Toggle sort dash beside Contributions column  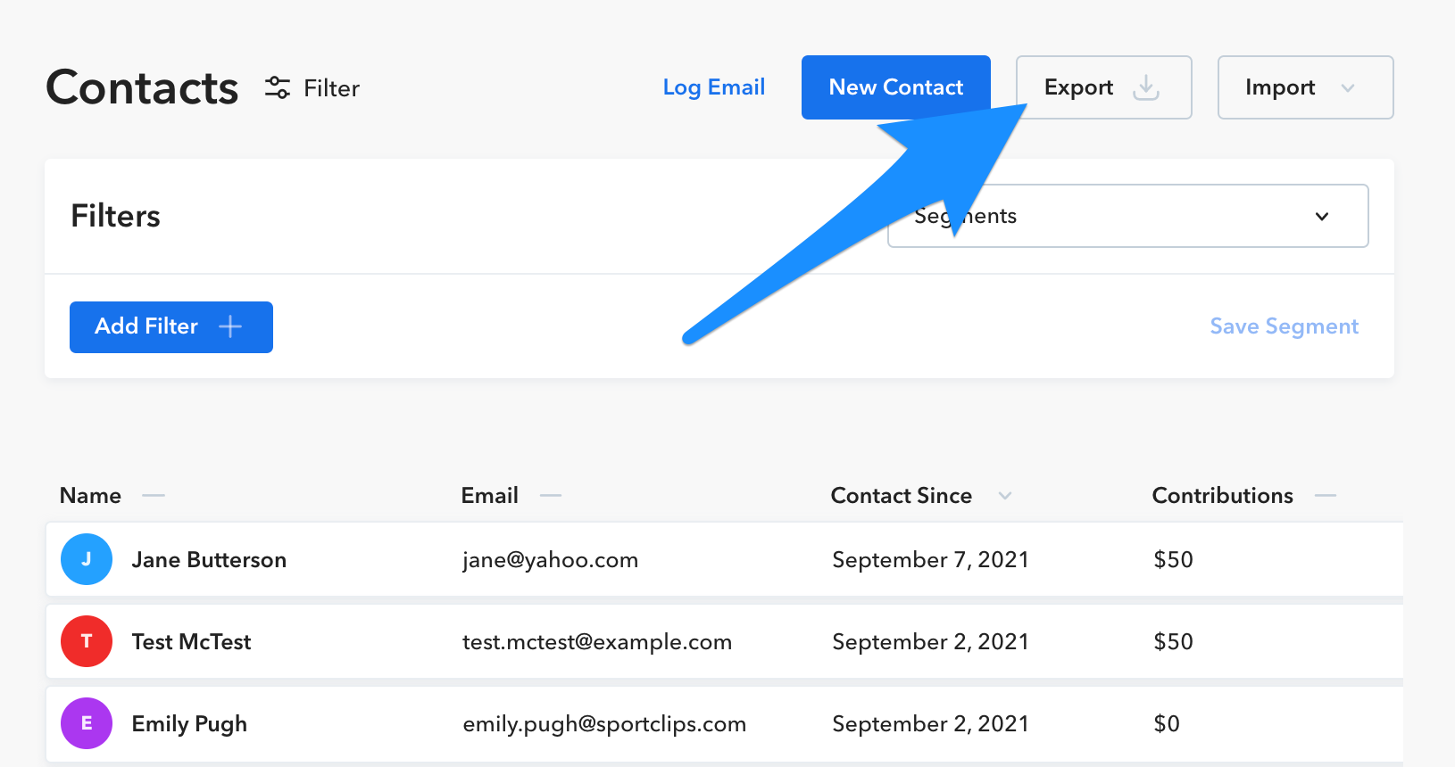click(1326, 495)
